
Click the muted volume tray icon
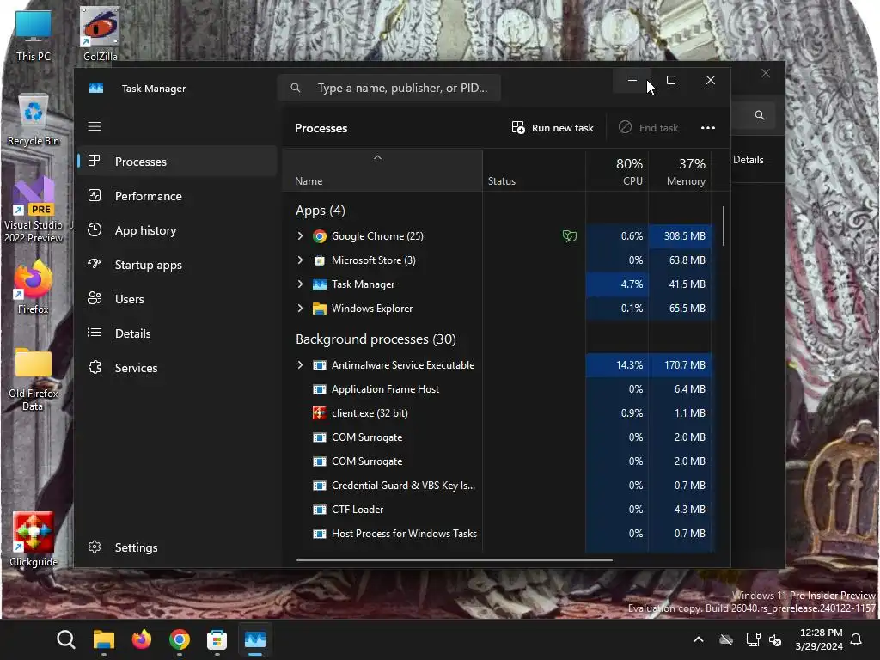[x=776, y=639]
